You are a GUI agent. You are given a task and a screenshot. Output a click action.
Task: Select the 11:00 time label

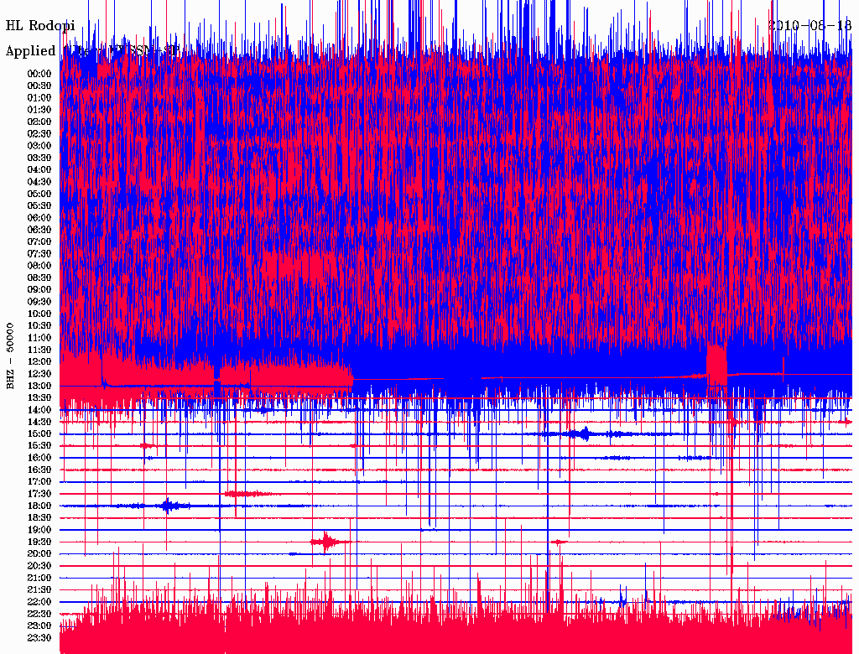point(39,339)
